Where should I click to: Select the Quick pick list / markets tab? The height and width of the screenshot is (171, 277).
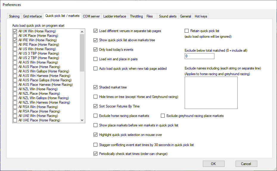click(x=62, y=16)
